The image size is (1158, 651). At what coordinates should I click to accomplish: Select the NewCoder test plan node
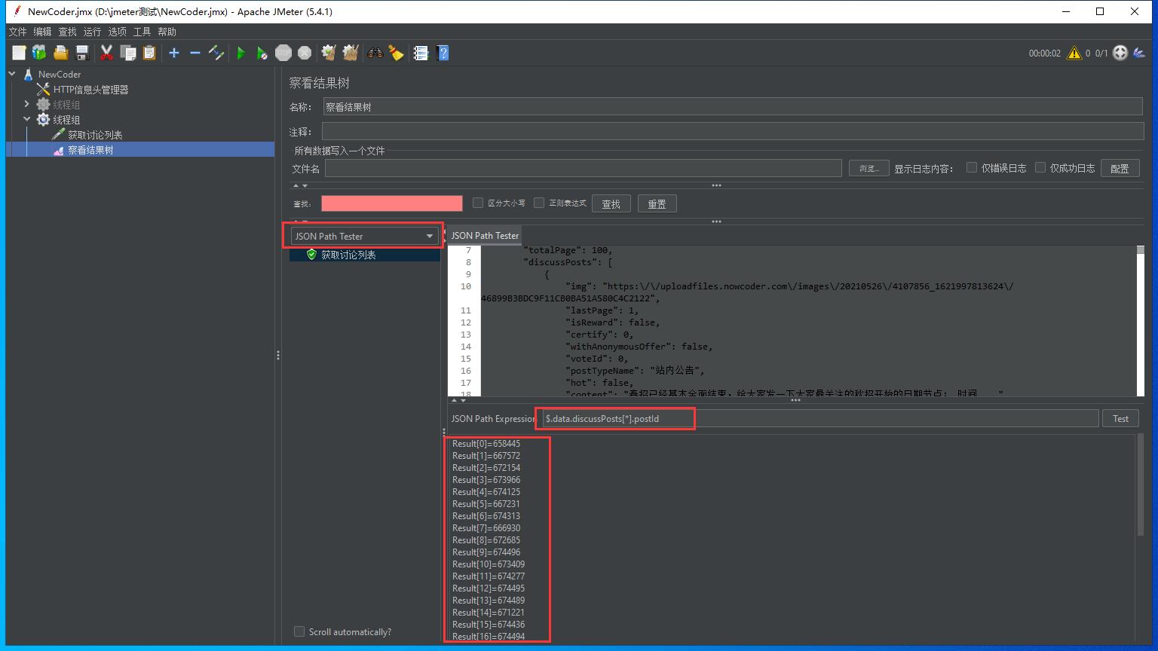[60, 75]
